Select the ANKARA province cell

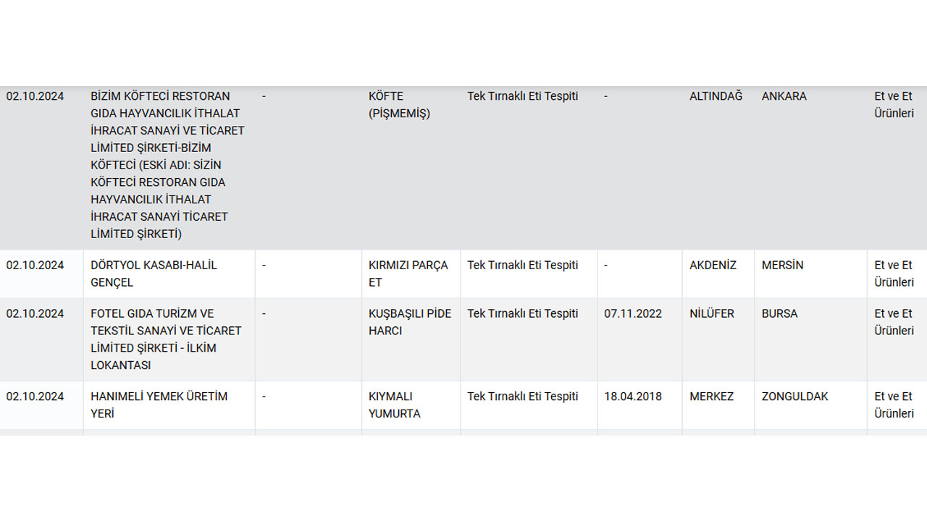coord(784,96)
